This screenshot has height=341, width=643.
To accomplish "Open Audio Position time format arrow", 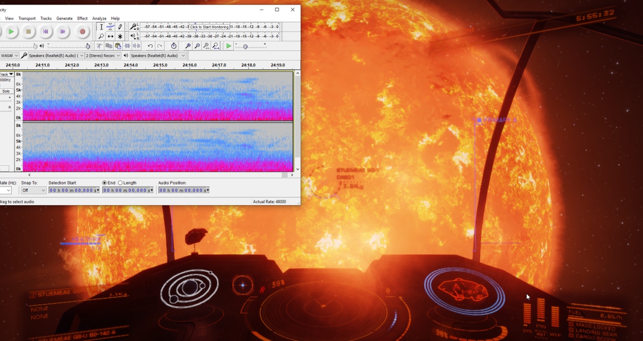I will click(x=207, y=191).
